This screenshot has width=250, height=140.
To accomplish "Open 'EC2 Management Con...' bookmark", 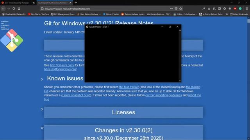I will tap(63, 14).
